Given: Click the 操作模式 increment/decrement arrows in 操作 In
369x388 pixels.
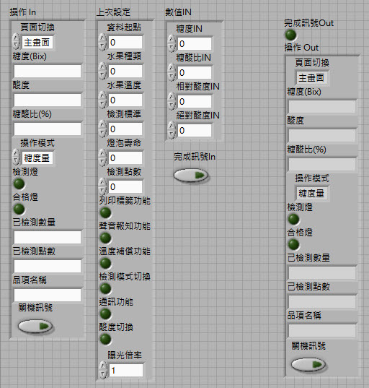Looking at the screenshot, I should coord(16,157).
